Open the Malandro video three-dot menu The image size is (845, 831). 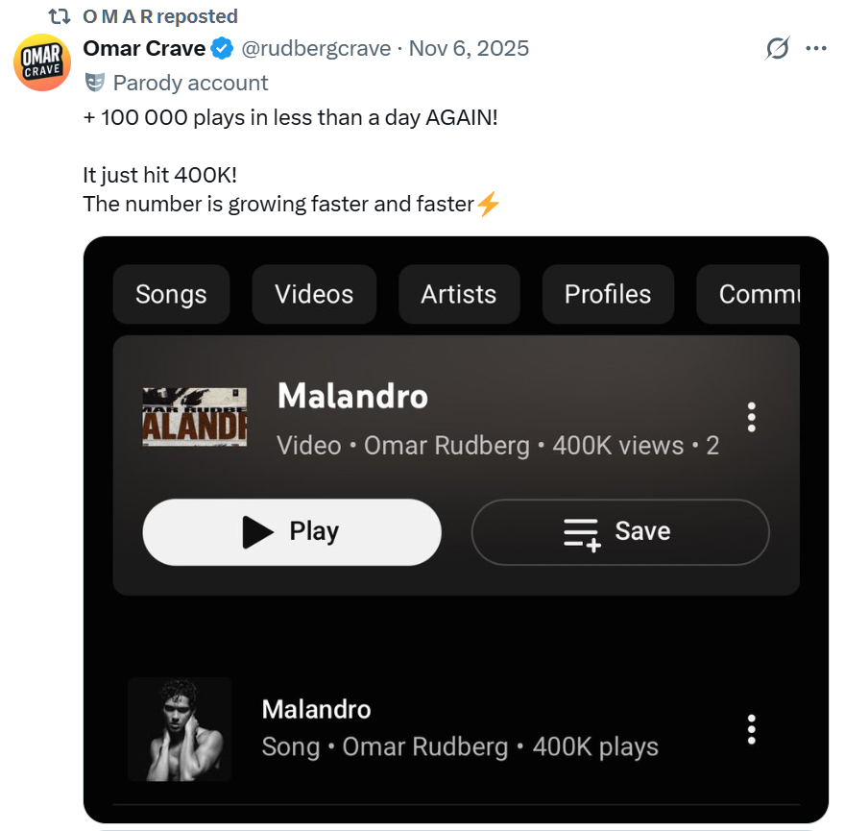pyautogui.click(x=751, y=417)
